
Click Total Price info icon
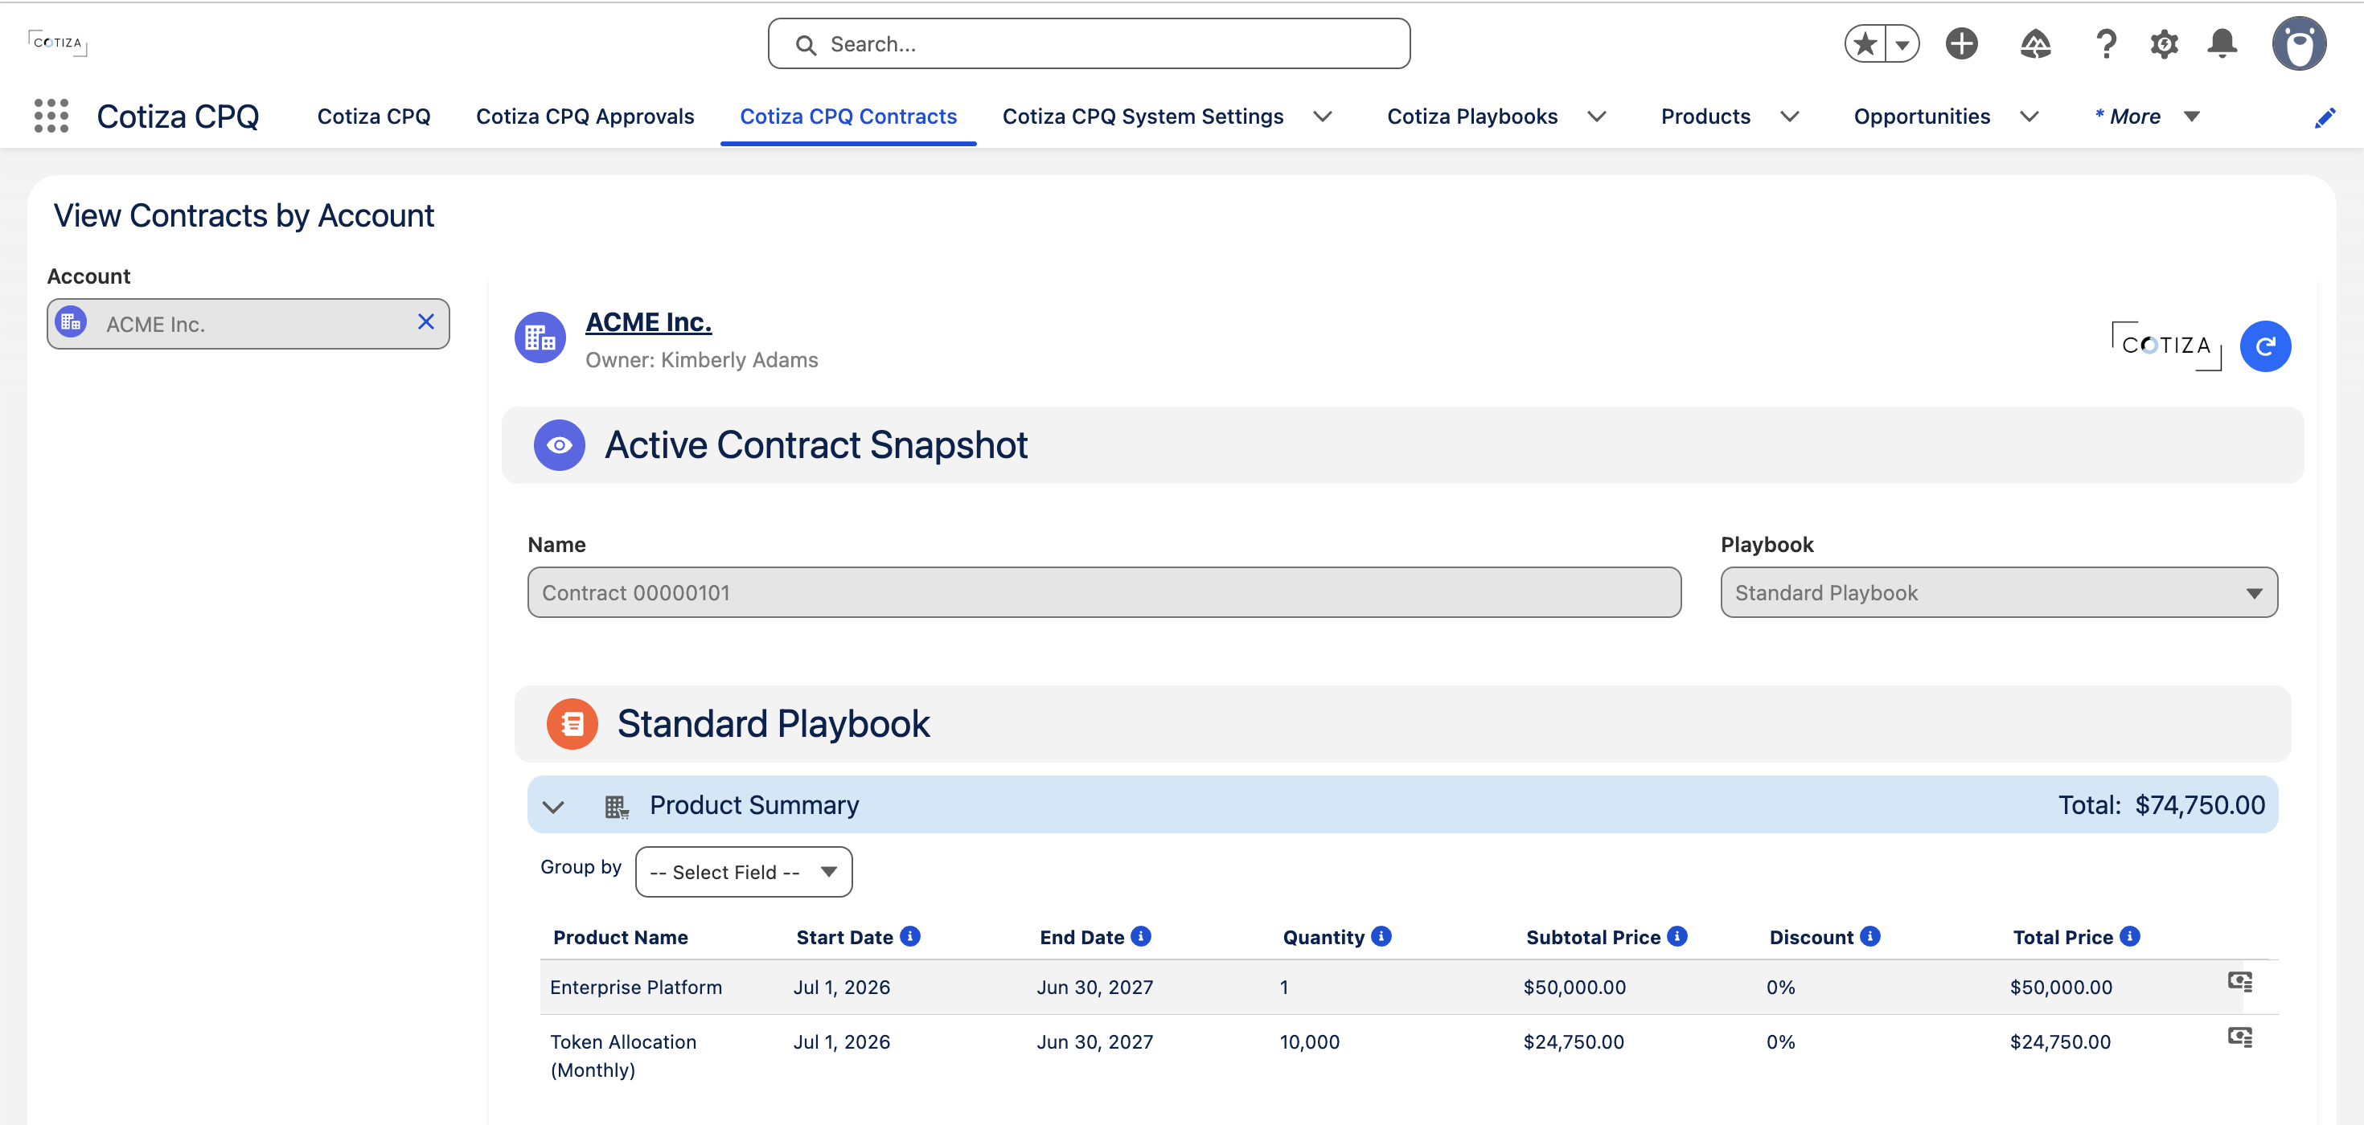tap(2130, 936)
